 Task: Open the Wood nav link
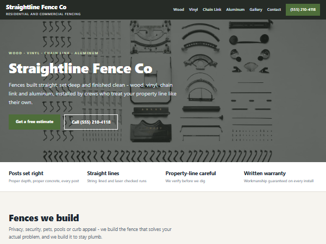(x=178, y=10)
